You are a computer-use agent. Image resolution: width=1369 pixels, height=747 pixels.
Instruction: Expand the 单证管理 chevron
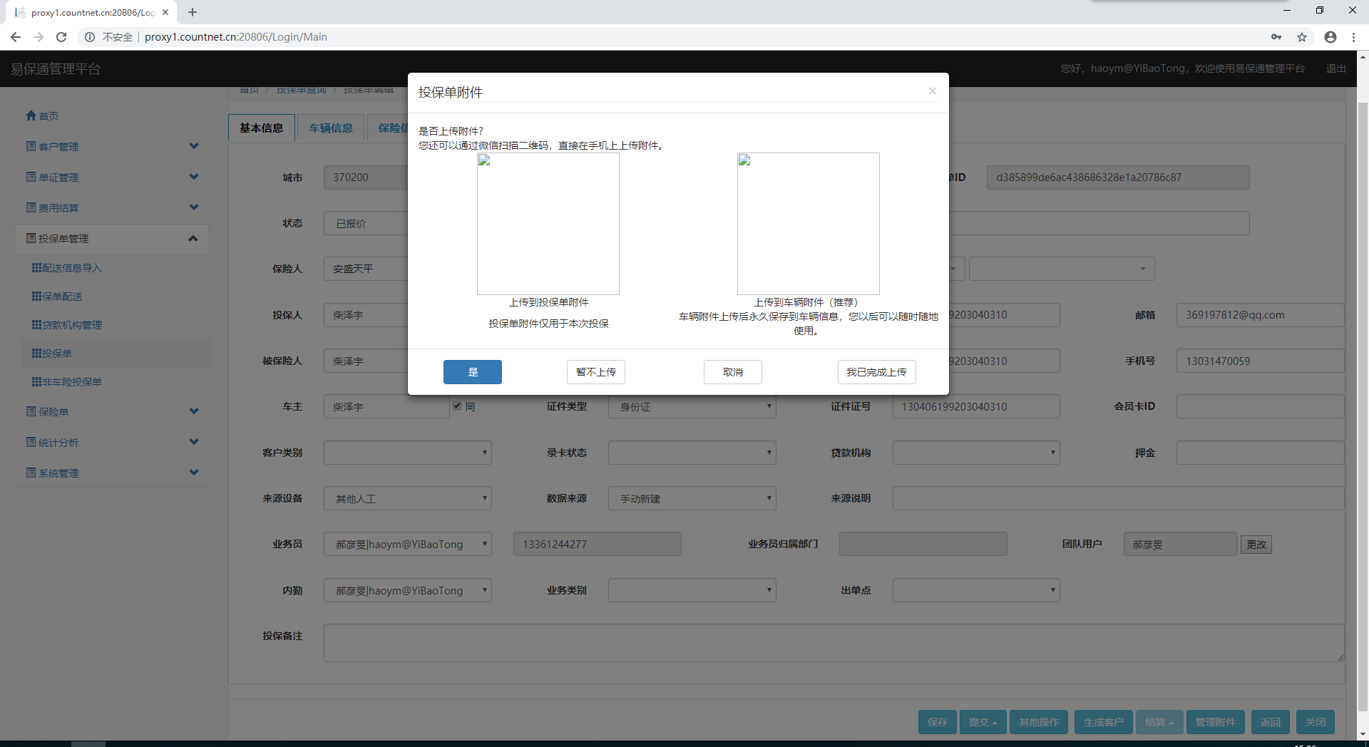pyautogui.click(x=194, y=177)
